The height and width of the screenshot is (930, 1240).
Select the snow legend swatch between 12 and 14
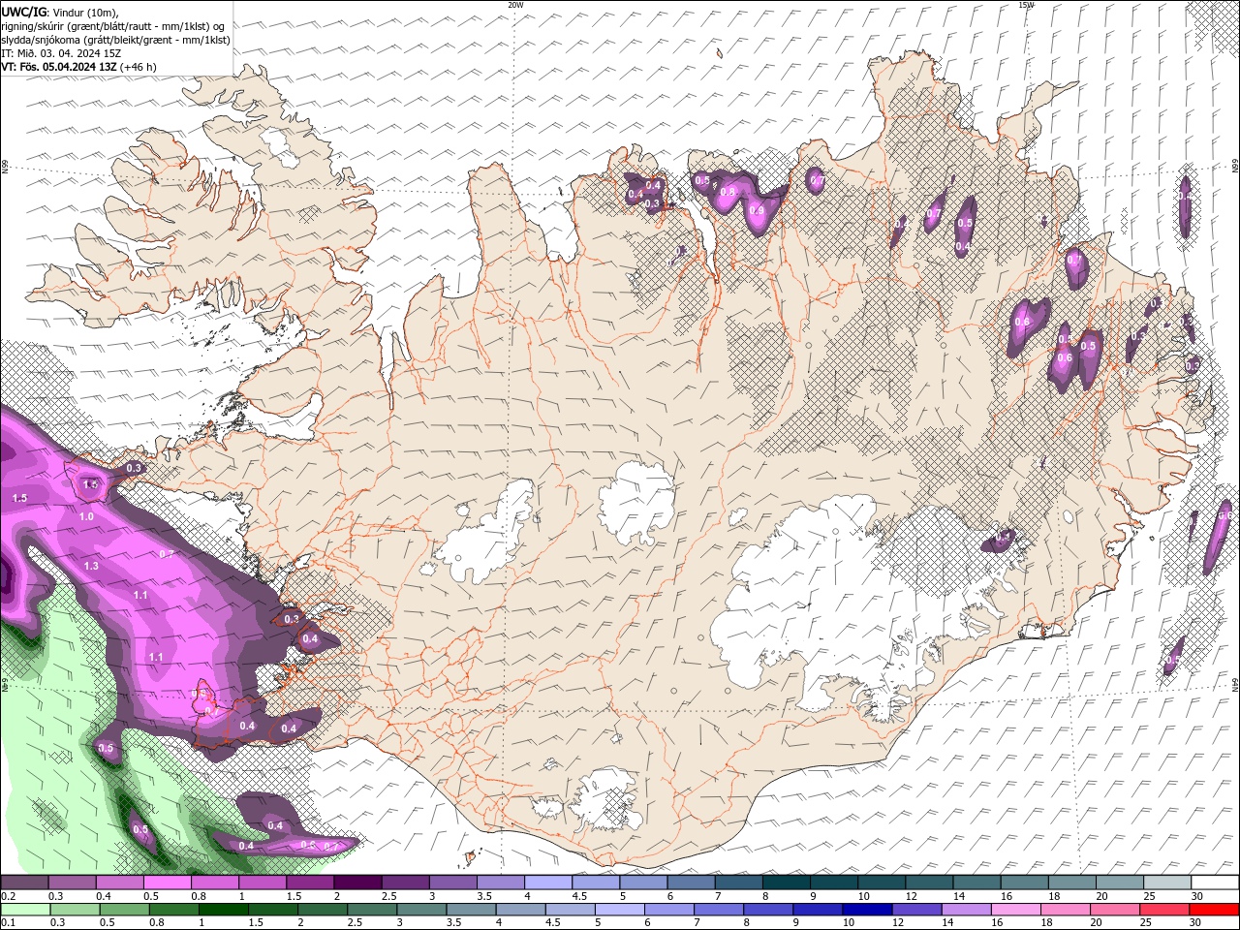[930, 883]
